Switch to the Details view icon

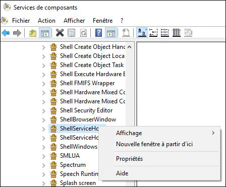coord(177,33)
